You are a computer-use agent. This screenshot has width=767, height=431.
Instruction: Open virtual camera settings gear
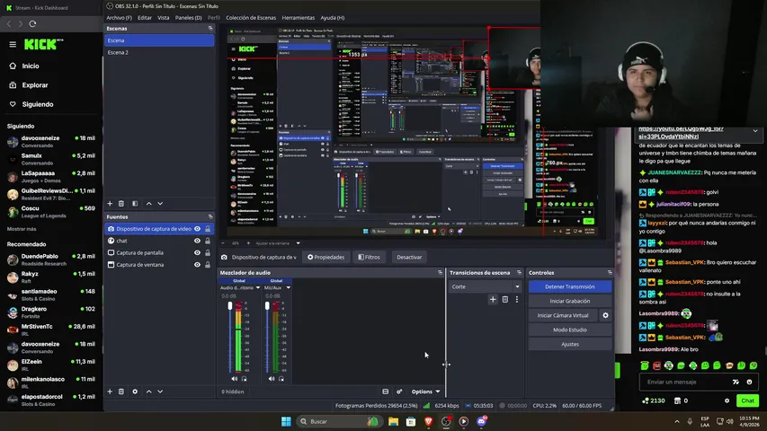[605, 315]
